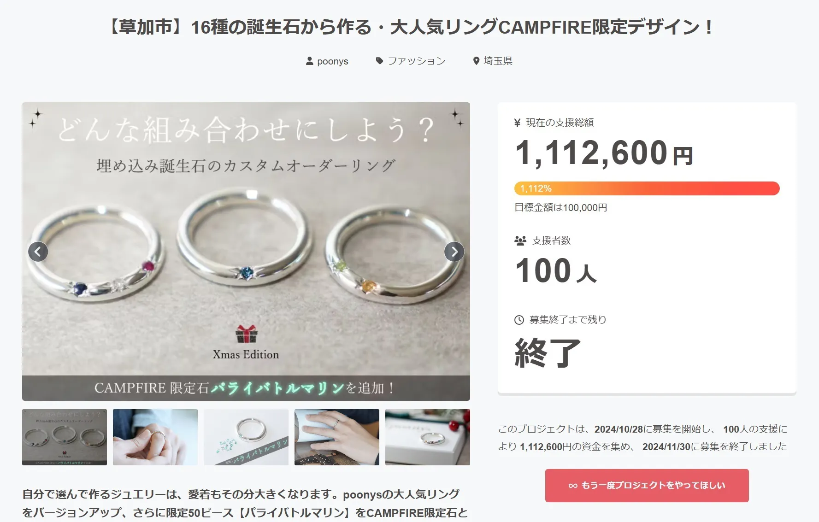Select thumbnail of ring in gift box
This screenshot has width=819, height=522.
coord(428,437)
